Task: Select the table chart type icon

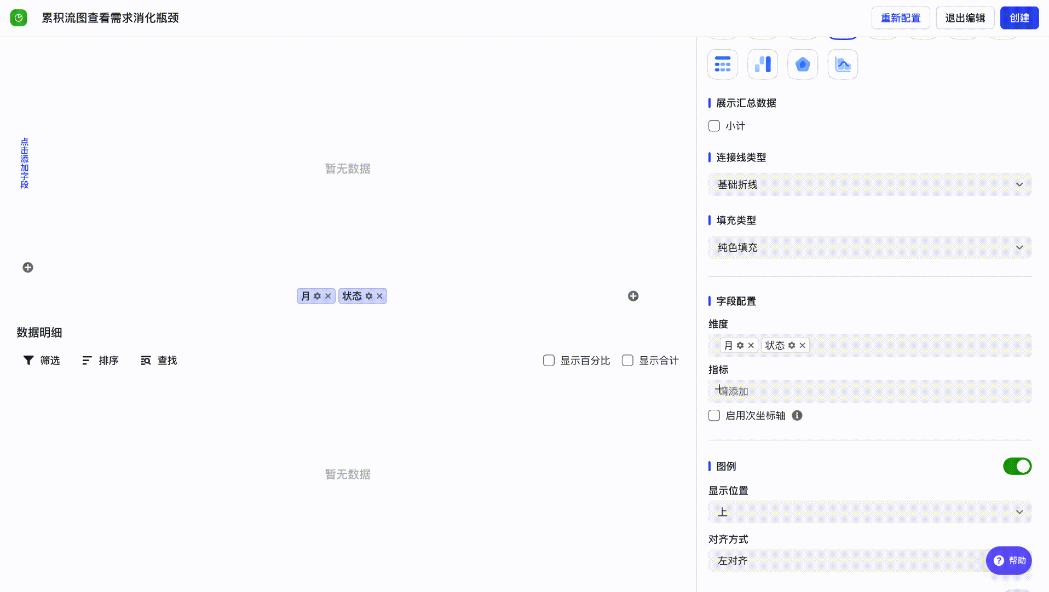Action: click(722, 65)
